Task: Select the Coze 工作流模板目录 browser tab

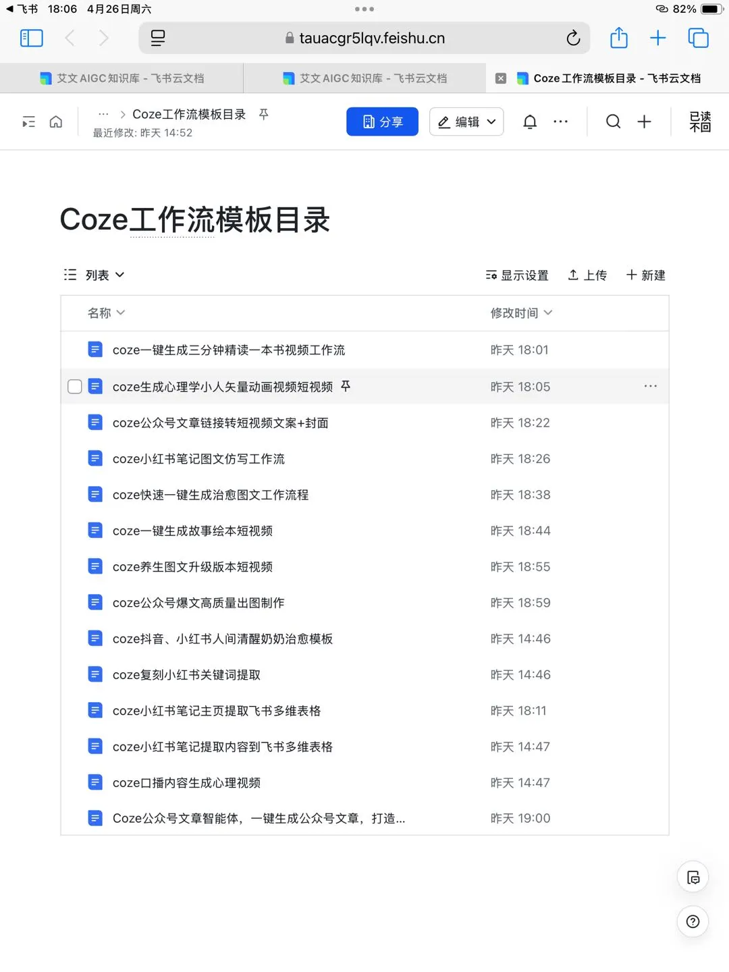Action: tap(611, 78)
